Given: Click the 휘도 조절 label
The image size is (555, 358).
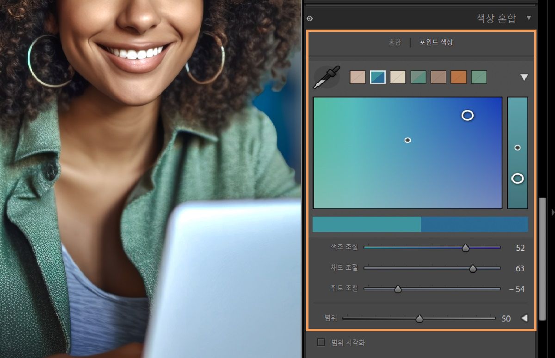Looking at the screenshot, I should 344,288.
